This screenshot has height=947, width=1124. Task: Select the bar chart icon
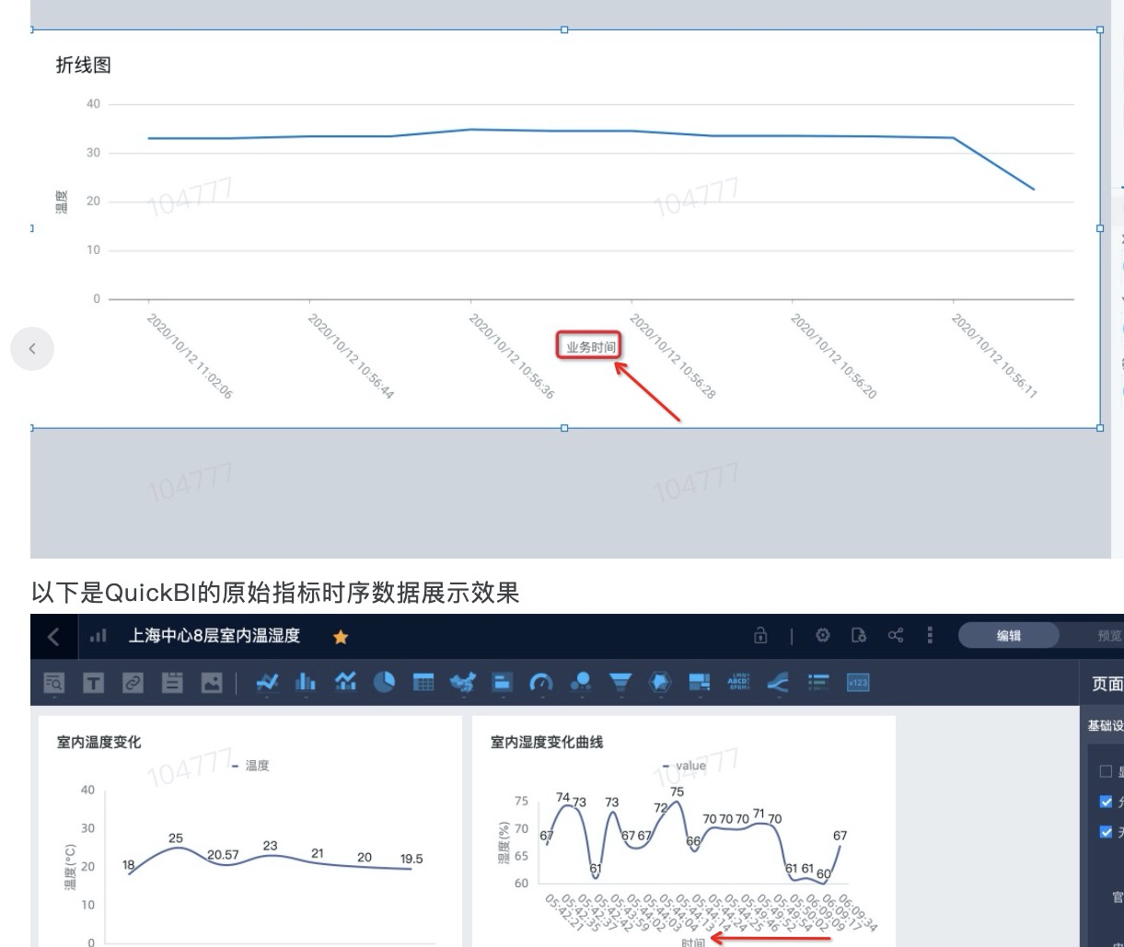[x=307, y=683]
